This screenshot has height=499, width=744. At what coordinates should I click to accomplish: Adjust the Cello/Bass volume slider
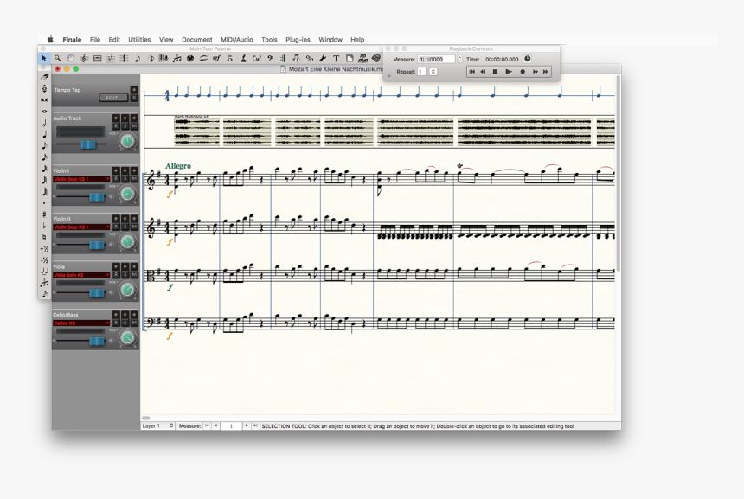pyautogui.click(x=97, y=340)
